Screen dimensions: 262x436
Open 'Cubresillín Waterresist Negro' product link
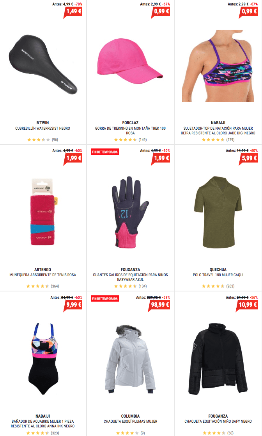click(43, 129)
